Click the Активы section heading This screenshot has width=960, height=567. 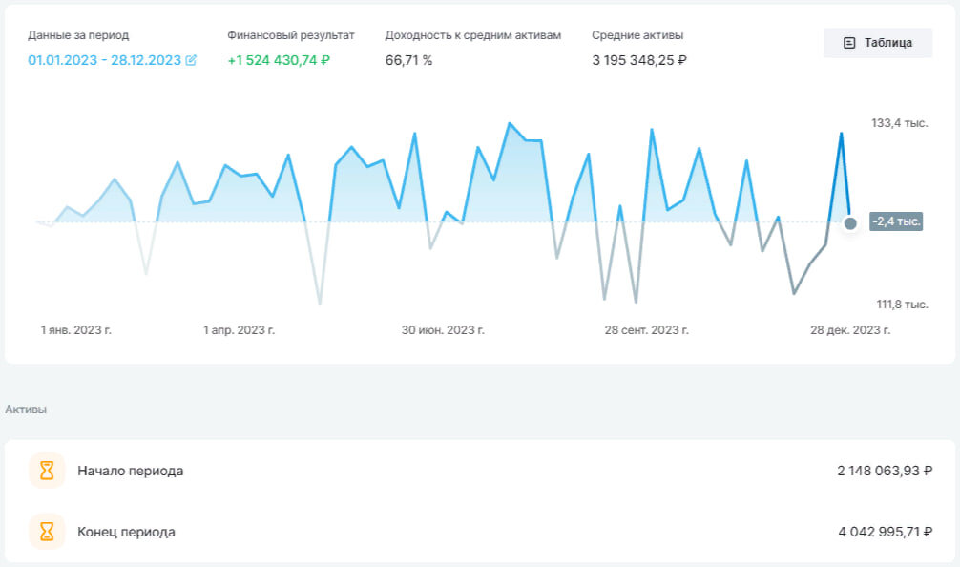tap(26, 409)
